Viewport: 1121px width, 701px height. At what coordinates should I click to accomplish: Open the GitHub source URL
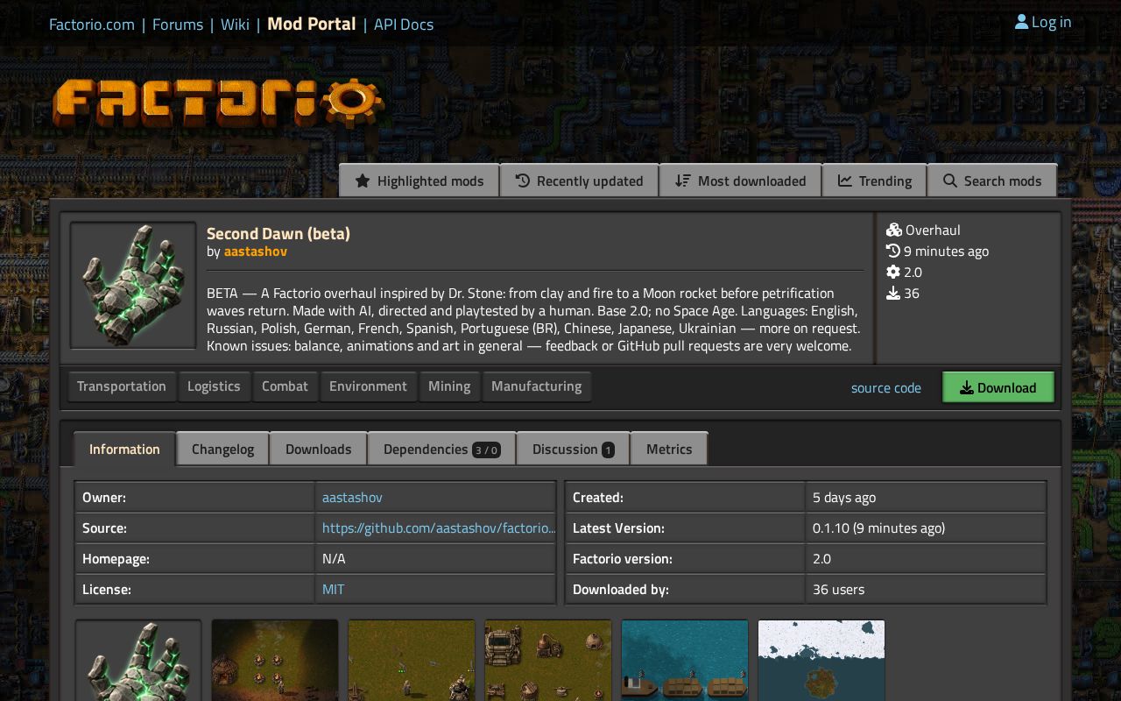439,528
